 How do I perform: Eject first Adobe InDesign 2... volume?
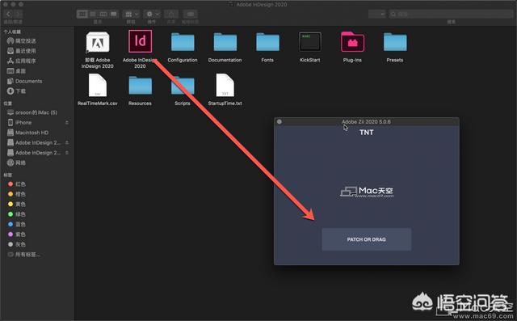pos(67,142)
